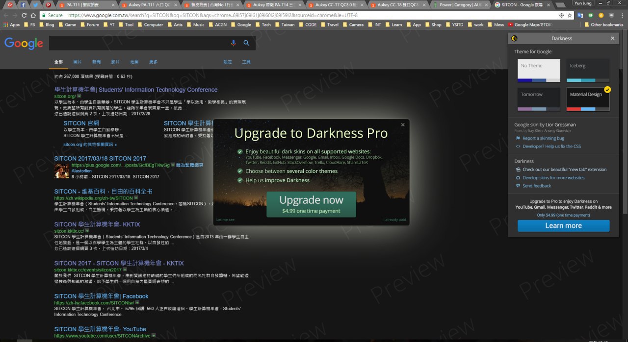Click the Google logo

coord(24,43)
